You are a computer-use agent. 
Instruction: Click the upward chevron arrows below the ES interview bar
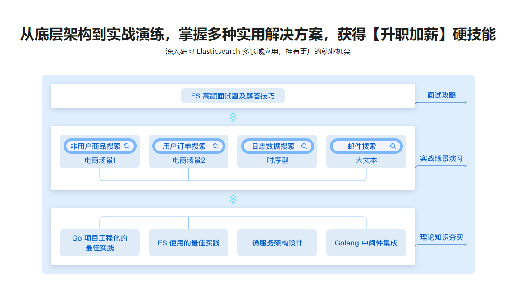(233, 117)
